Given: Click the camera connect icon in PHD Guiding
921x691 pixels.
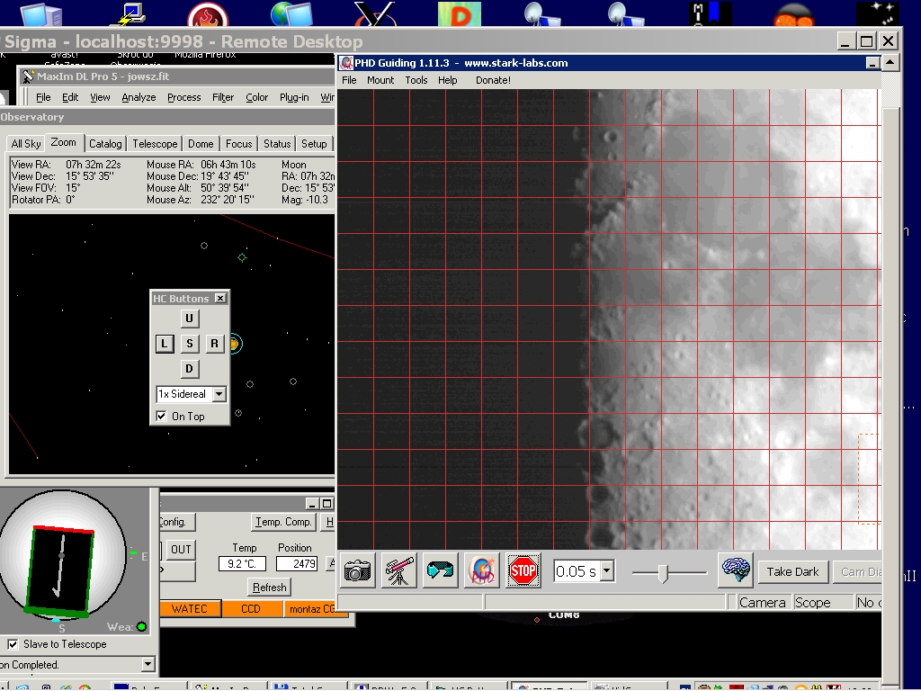Looking at the screenshot, I should point(357,571).
